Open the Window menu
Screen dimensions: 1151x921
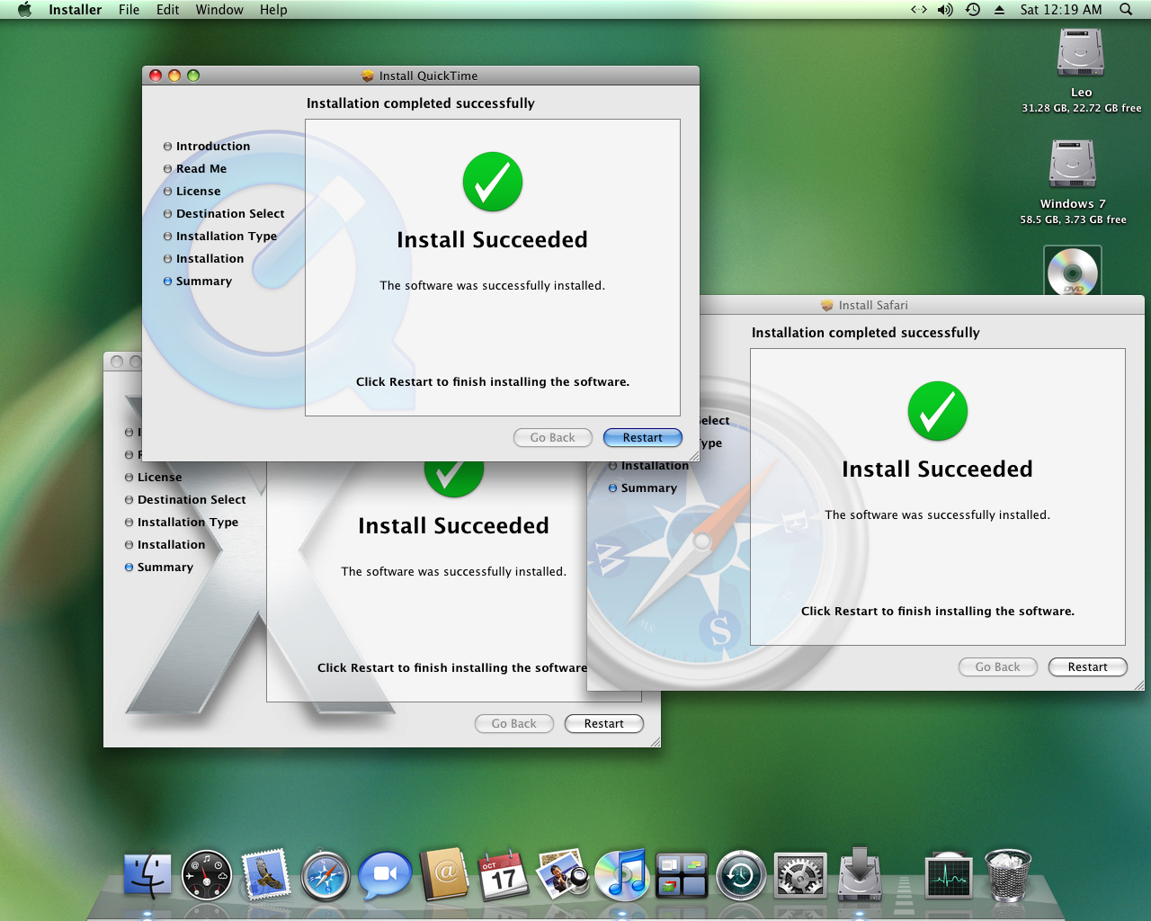pos(219,10)
